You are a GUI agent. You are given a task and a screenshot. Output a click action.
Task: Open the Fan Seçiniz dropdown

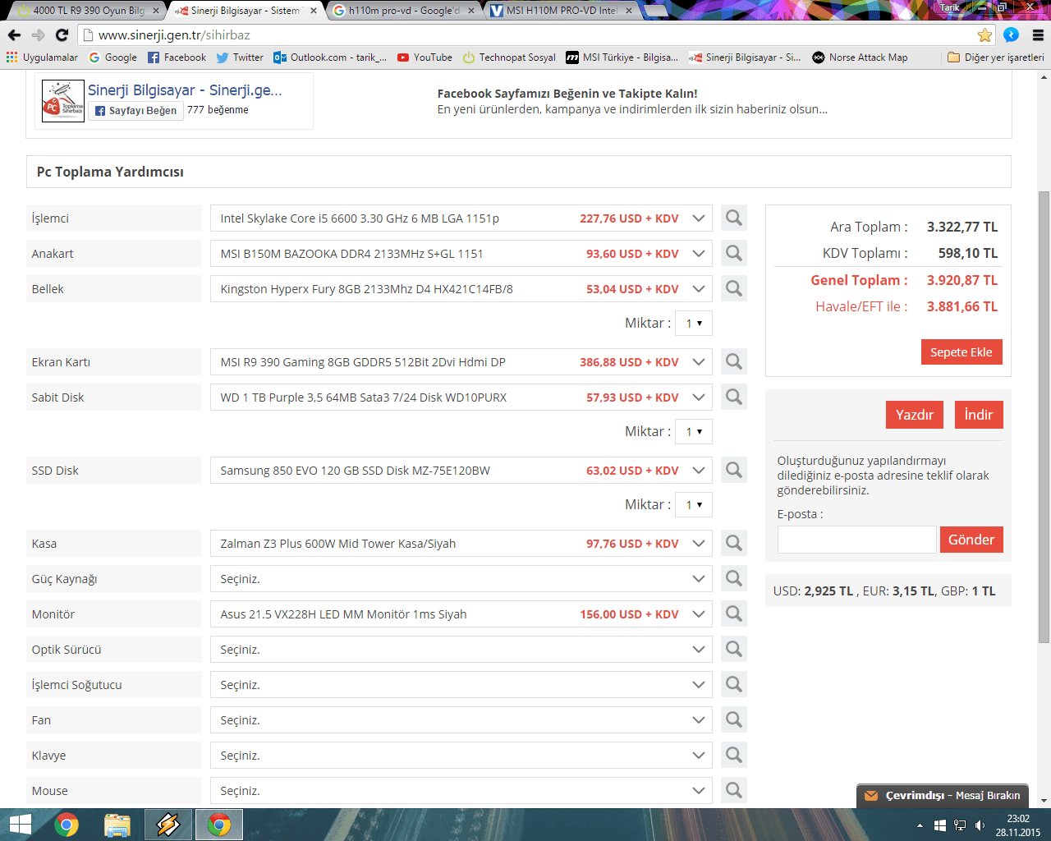461,719
